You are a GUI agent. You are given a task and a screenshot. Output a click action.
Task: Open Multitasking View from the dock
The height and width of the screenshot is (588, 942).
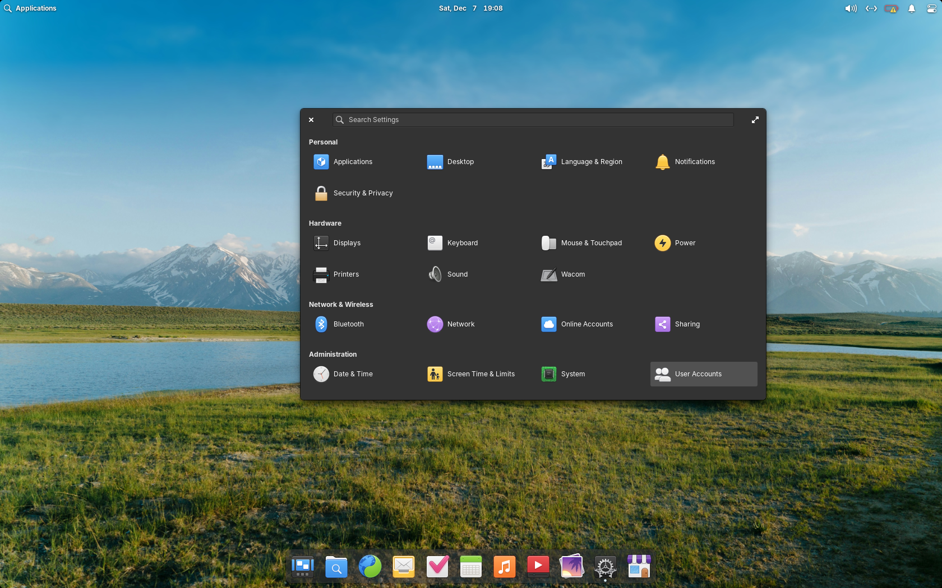click(x=303, y=567)
